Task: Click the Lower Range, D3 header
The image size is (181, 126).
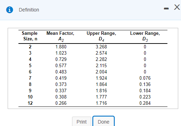Action: pyautogui.click(x=145, y=36)
